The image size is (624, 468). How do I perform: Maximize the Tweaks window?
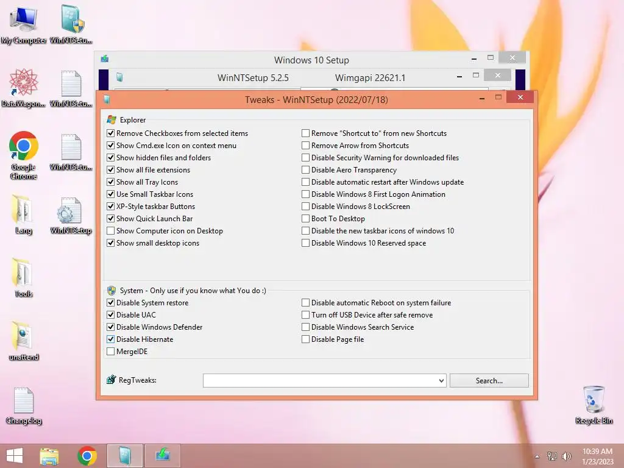coord(498,97)
